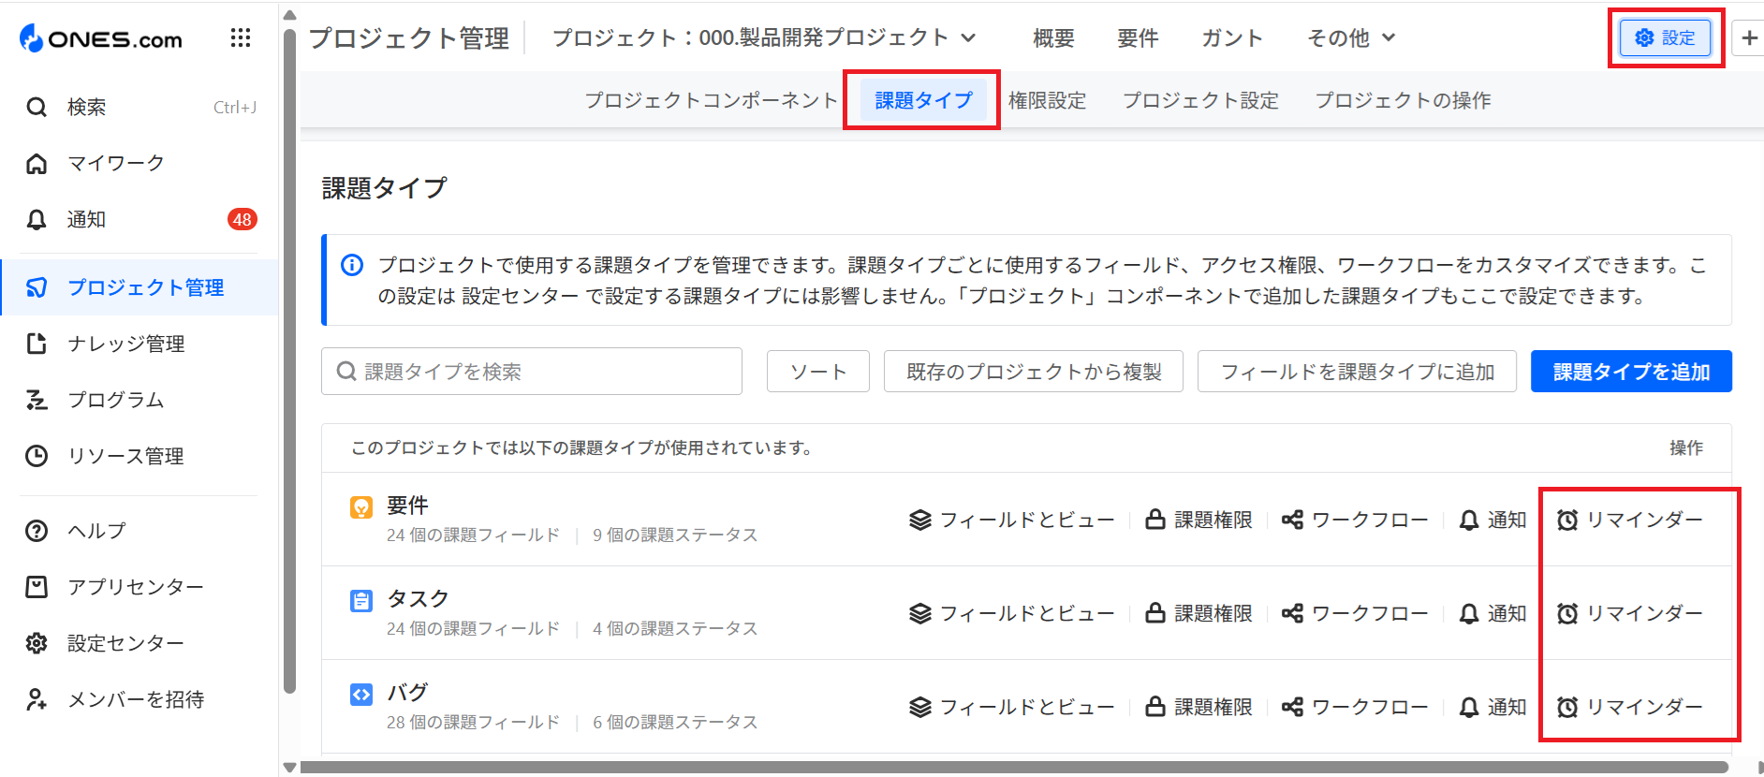Click the Program sidebar icon
This screenshot has width=1764, height=777.
(x=37, y=400)
